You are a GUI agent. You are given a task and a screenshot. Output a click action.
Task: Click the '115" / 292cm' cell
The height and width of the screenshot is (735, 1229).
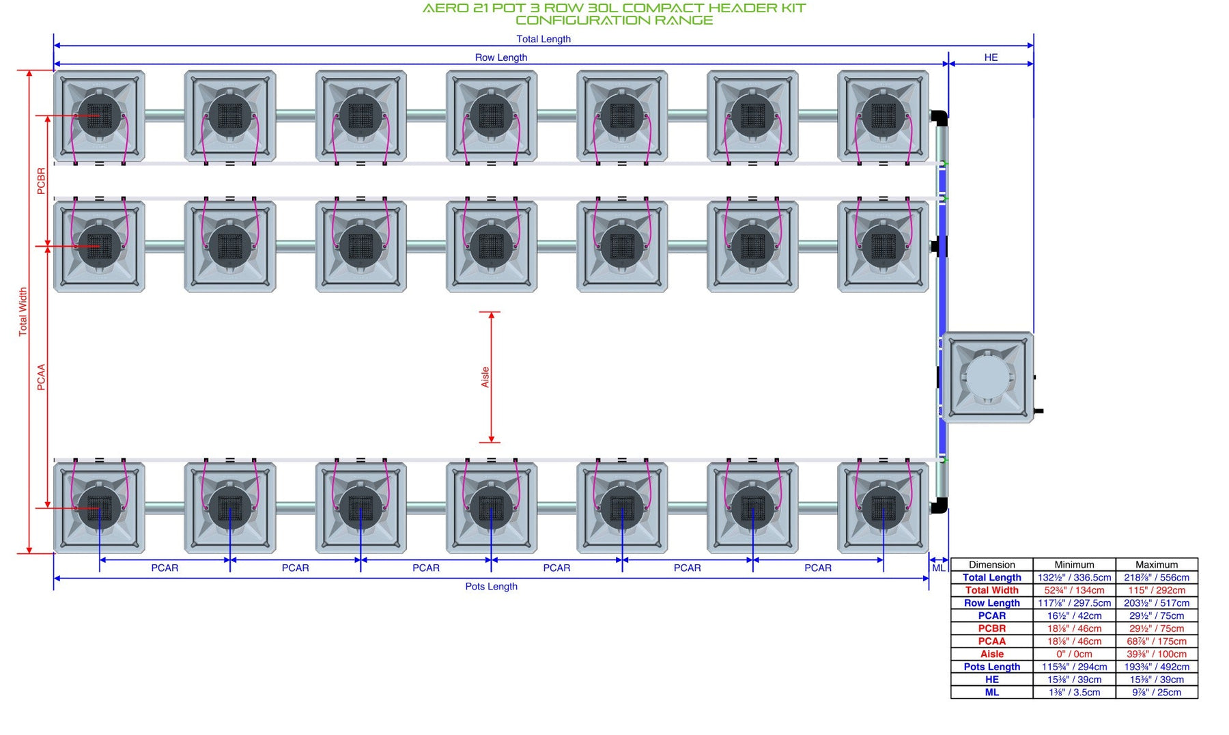click(1157, 590)
